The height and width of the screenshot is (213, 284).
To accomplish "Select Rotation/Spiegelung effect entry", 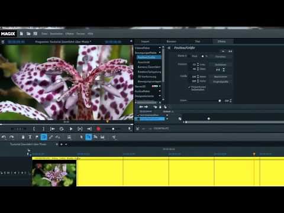I will [x=149, y=72].
